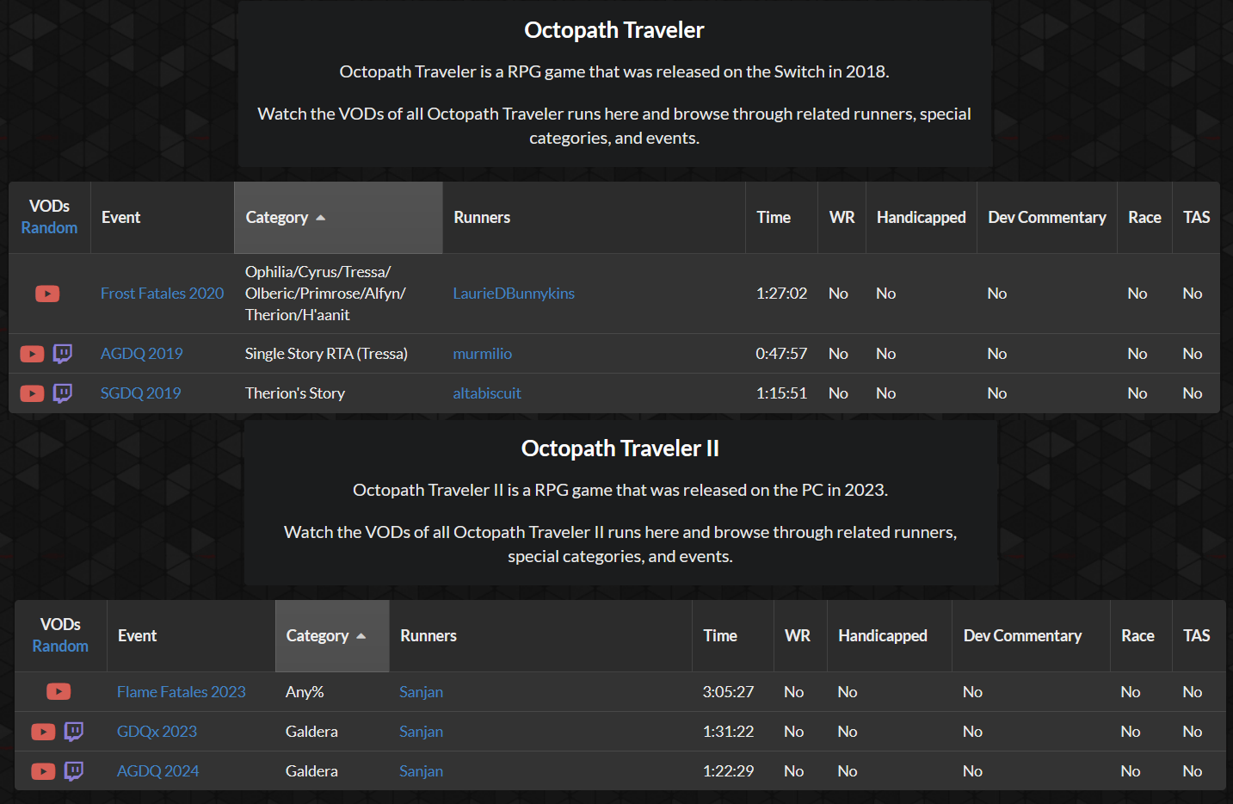Open YouTube VOD for SGDQ 2019 run
The image size is (1233, 804).
pos(32,393)
